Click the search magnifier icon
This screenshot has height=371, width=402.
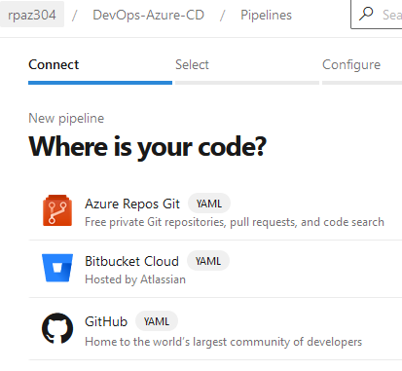coord(366,15)
